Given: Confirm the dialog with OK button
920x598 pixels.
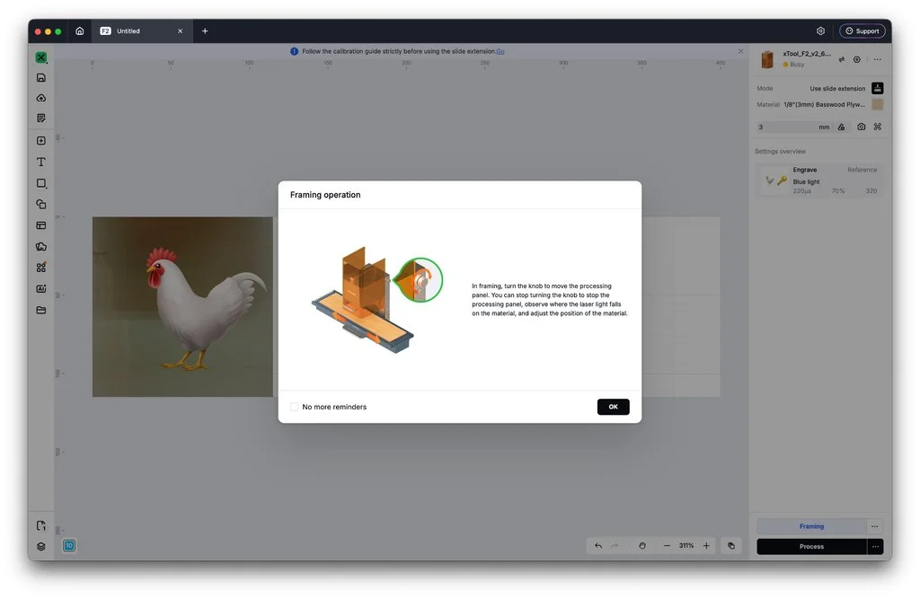Looking at the screenshot, I should [x=613, y=407].
